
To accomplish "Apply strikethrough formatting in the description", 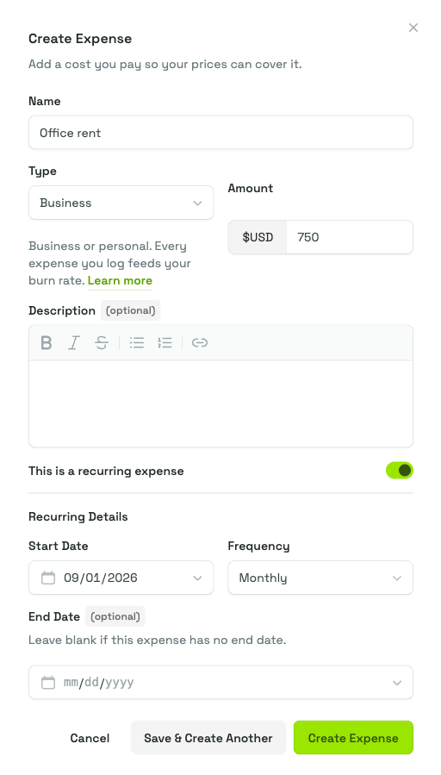I will click(x=102, y=342).
